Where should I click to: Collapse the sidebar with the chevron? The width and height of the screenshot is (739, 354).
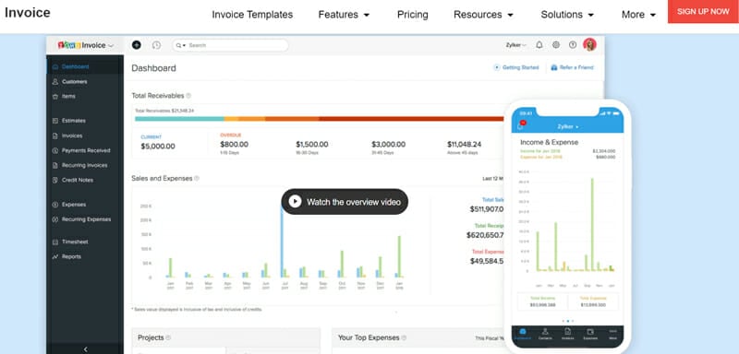tap(85, 349)
